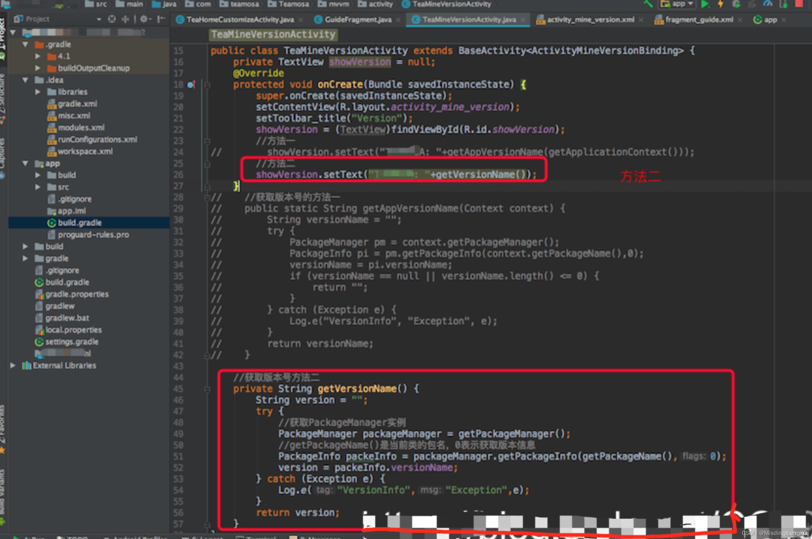
Task: Place cursor on getVersionName() call at line 26
Action: pyautogui.click(x=481, y=175)
